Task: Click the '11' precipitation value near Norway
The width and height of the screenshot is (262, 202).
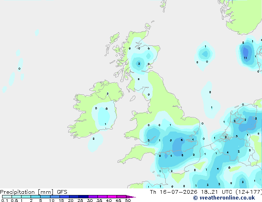Action: 245,58
